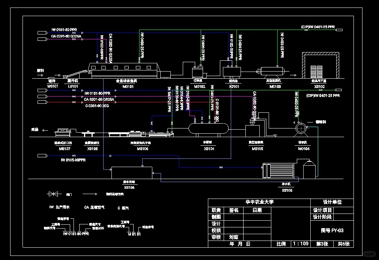Screen dimensions: 379x260
Task: Pick the M0102 equipment code
Action: 200,87
